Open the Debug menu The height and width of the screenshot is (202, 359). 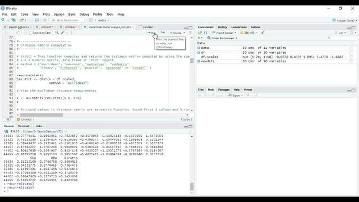coord(84,14)
